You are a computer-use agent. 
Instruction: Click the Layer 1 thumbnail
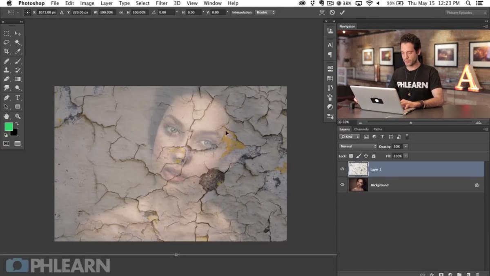pyautogui.click(x=358, y=169)
